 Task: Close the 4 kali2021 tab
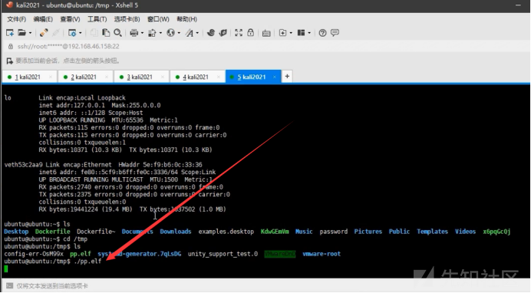[219, 77]
